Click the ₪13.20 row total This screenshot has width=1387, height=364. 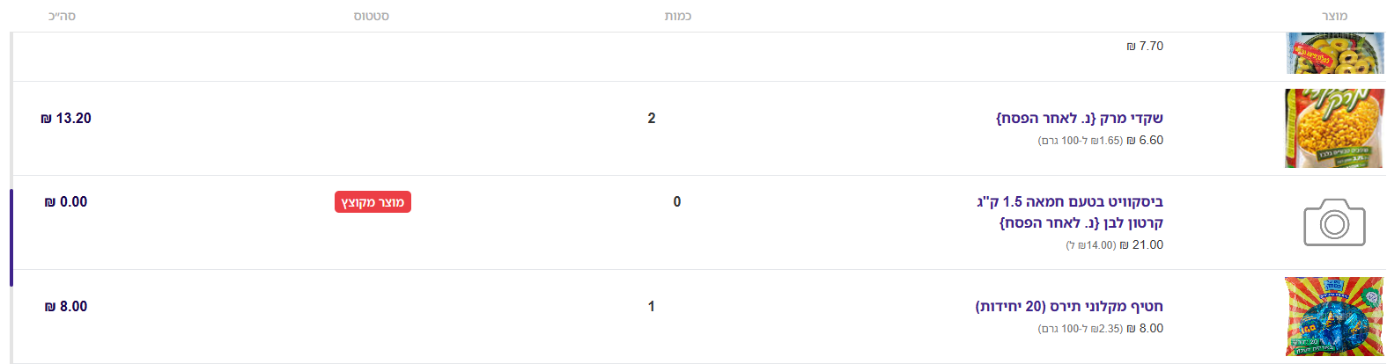66,119
